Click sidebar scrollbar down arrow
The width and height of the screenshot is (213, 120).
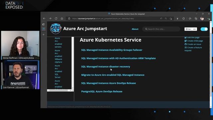click(73, 88)
